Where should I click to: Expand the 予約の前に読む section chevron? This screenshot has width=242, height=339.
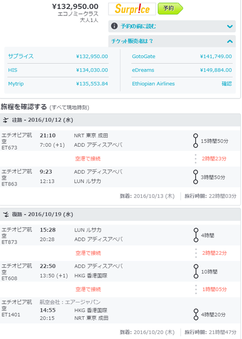(x=230, y=26)
